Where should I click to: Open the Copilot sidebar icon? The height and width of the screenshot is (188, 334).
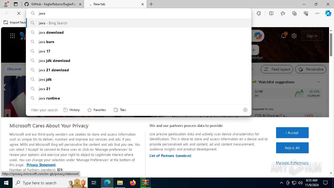(x=328, y=13)
